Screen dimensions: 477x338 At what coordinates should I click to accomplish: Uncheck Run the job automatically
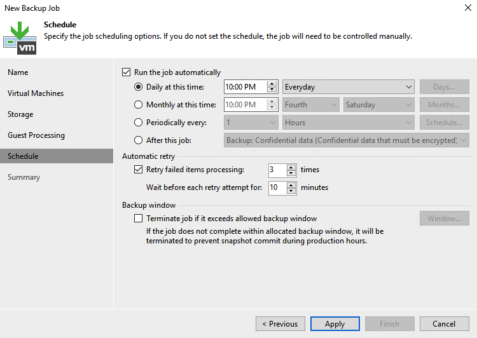pos(127,72)
